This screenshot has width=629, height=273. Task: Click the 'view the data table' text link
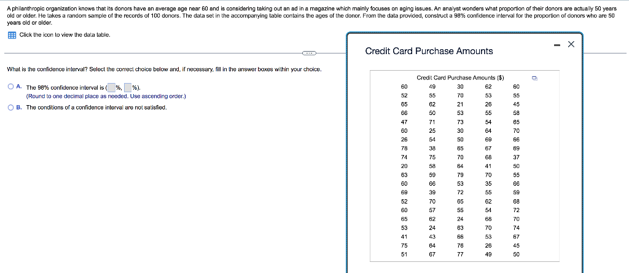[64, 35]
